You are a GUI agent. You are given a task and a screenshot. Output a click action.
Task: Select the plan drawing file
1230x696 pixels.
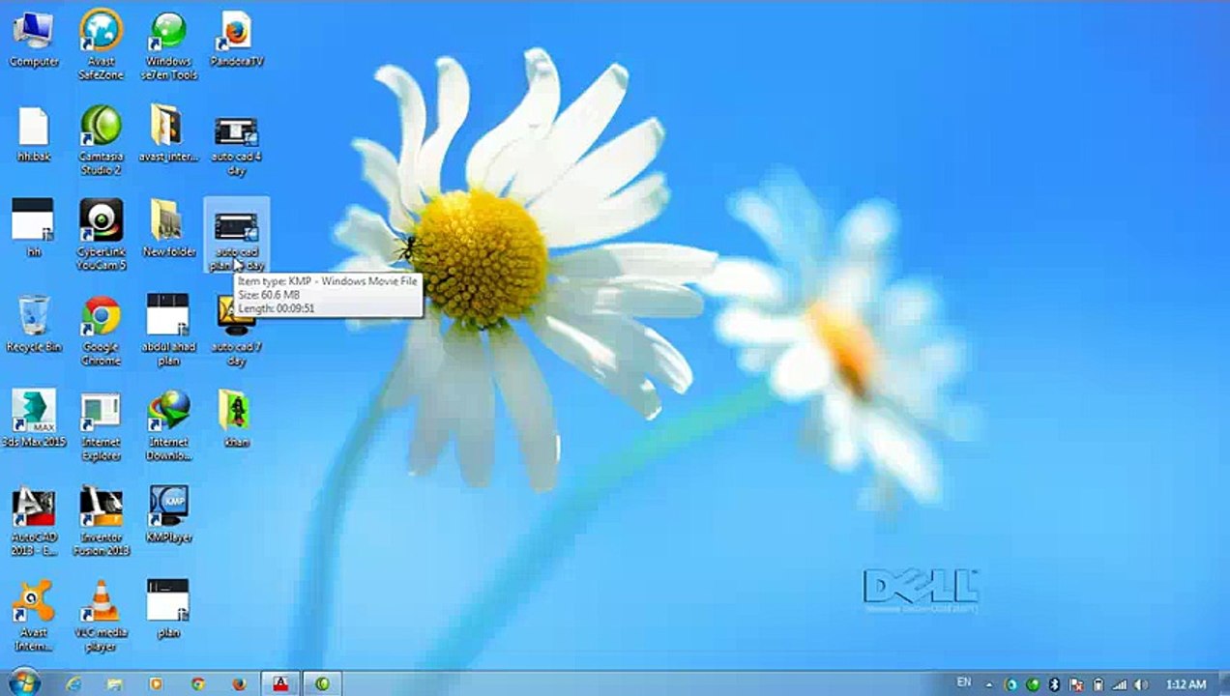click(169, 610)
